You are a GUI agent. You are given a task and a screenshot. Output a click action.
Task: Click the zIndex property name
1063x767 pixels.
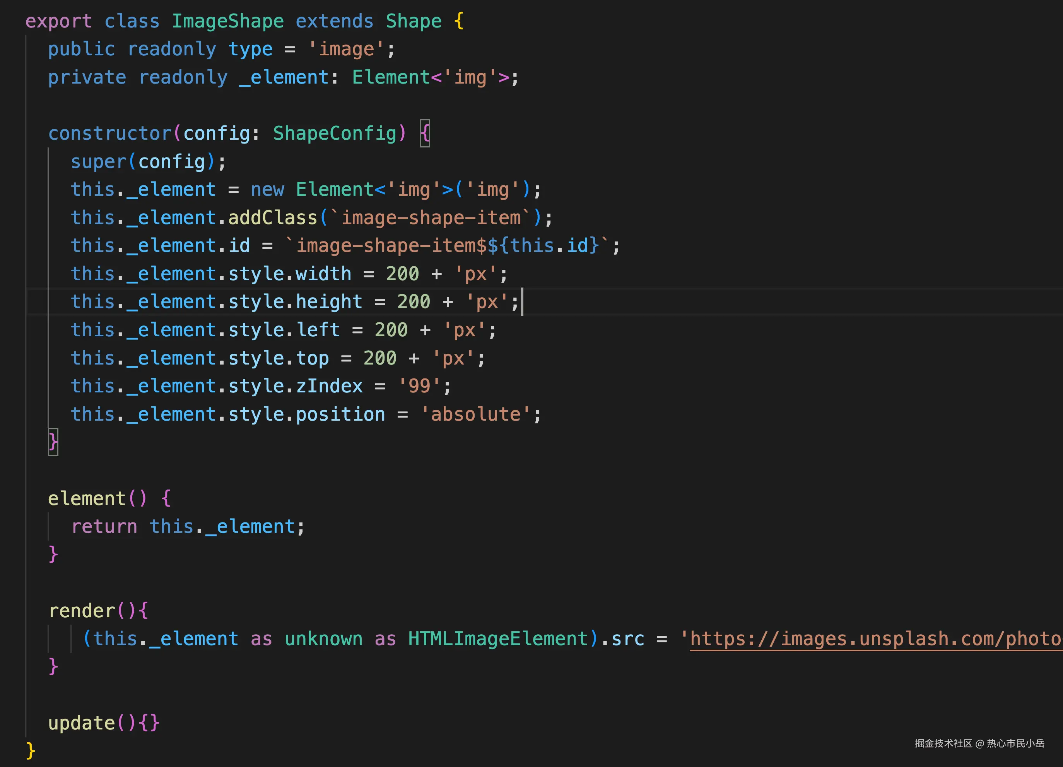[x=329, y=386]
